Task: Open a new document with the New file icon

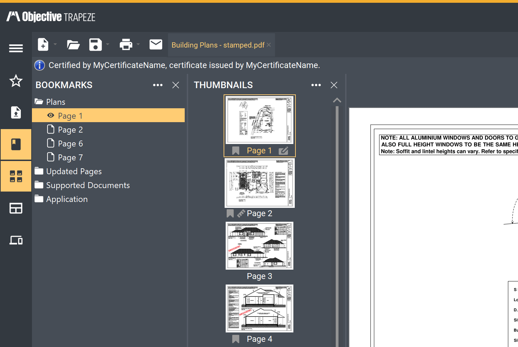Action: 43,44
